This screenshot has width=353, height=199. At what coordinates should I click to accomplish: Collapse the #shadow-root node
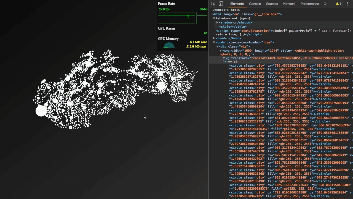click(214, 18)
